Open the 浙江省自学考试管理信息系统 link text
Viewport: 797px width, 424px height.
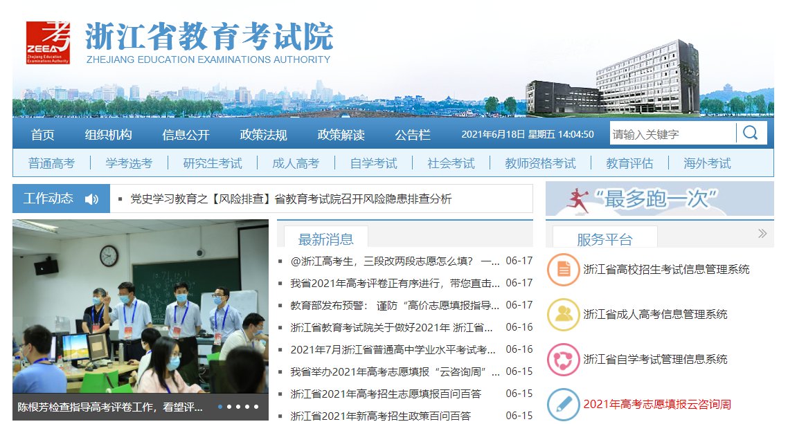tap(655, 360)
